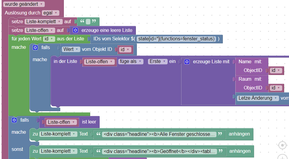
Task: Open 'Liste-offen' dropdown before 'ist leer'
Action: coord(61,122)
